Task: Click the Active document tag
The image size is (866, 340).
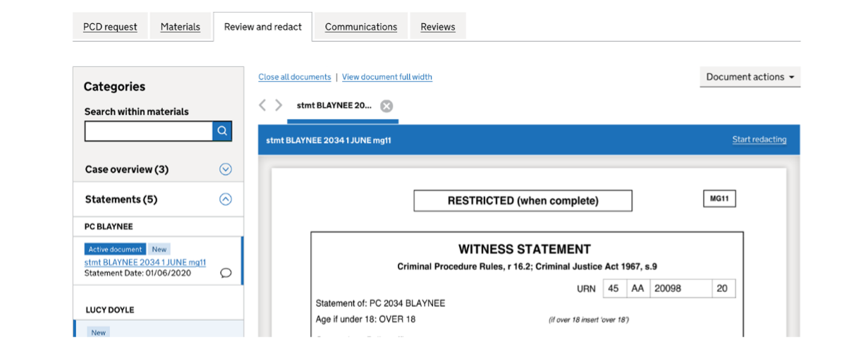Action: click(116, 249)
